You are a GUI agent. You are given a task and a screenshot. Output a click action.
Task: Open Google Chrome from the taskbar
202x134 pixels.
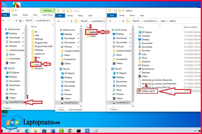point(70,131)
